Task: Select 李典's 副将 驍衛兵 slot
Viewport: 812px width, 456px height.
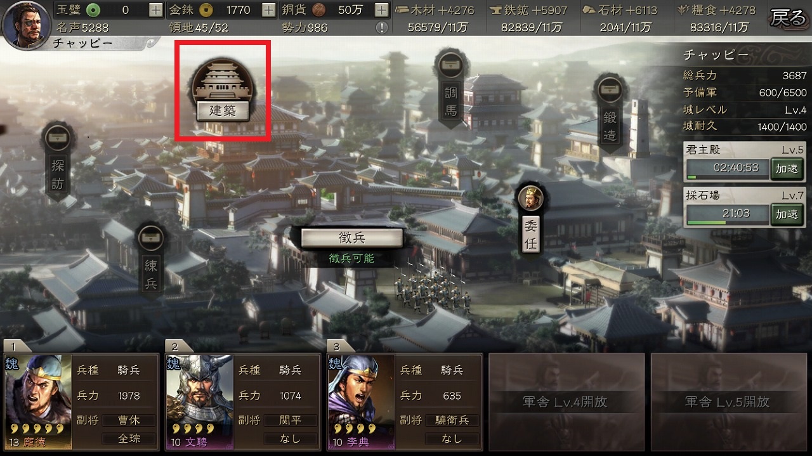Action: coord(452,420)
